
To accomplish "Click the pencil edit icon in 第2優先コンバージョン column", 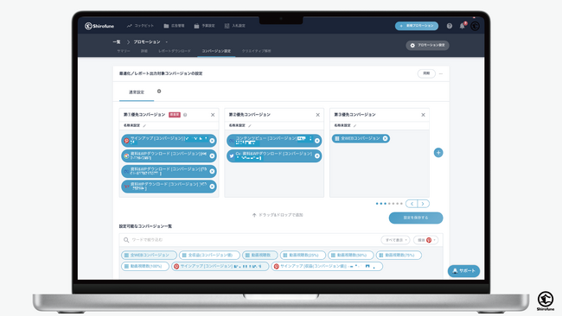I will 250,125.
